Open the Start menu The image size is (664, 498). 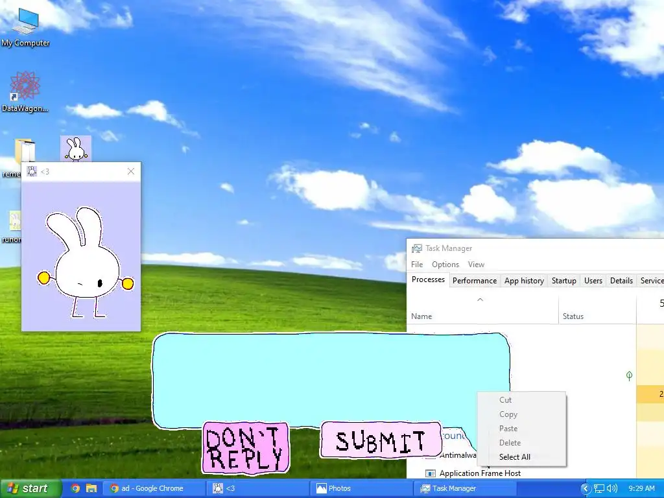[x=30, y=488]
